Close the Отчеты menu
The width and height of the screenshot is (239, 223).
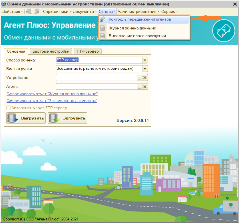point(107,12)
